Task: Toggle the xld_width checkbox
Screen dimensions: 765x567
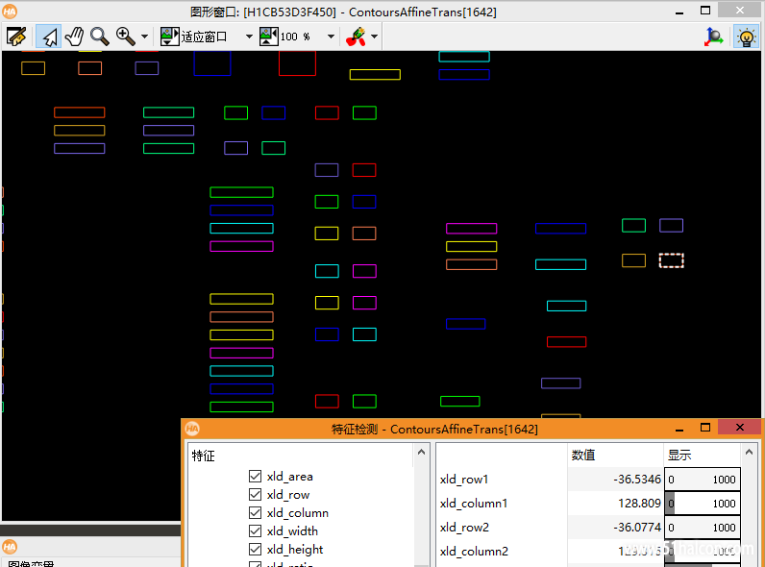Action: [255, 530]
